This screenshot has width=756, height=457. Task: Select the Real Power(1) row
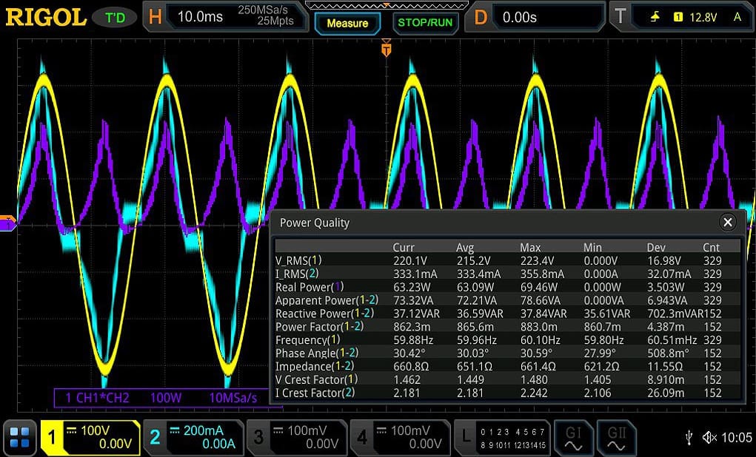[507, 287]
